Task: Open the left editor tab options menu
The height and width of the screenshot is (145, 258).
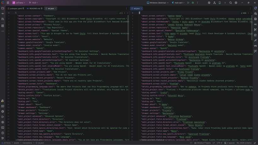Action: point(126,8)
